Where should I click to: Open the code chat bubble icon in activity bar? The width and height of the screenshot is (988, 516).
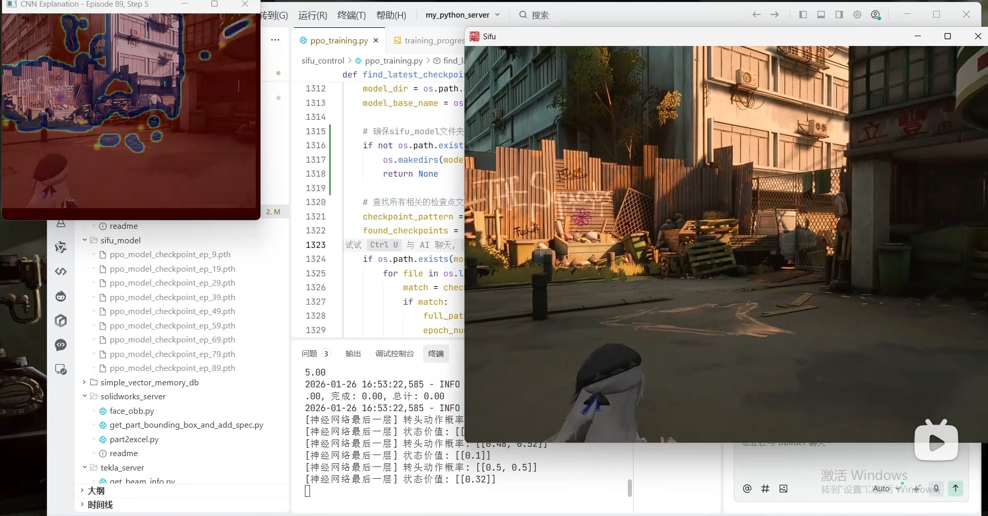[x=61, y=345]
